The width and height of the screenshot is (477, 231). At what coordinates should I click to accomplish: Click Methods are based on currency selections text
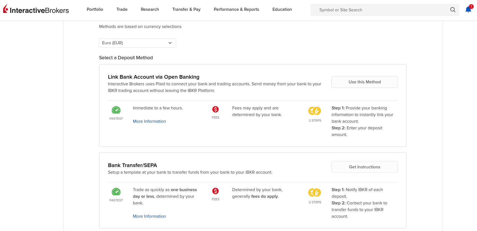pyautogui.click(x=140, y=27)
